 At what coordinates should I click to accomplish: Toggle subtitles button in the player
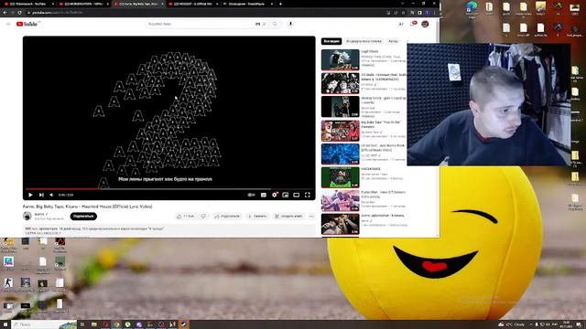coord(264,195)
